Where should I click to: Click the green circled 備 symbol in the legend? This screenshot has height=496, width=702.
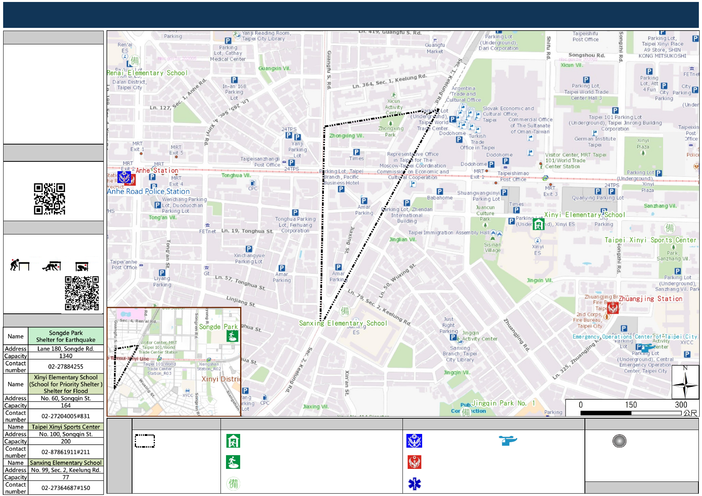(x=233, y=483)
